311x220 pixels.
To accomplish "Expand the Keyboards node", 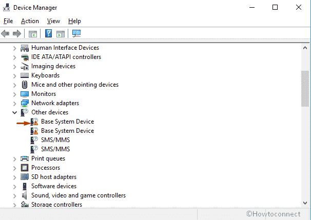I will coord(14,76).
